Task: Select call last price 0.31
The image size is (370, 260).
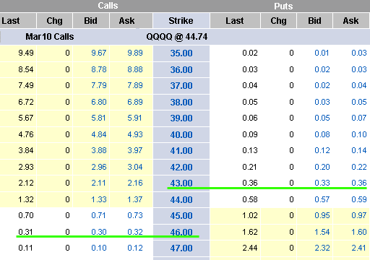Action: pyautogui.click(x=25, y=232)
